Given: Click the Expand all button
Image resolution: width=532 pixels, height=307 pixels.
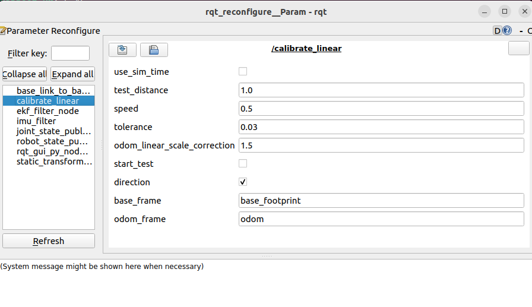Looking at the screenshot, I should coord(72,74).
